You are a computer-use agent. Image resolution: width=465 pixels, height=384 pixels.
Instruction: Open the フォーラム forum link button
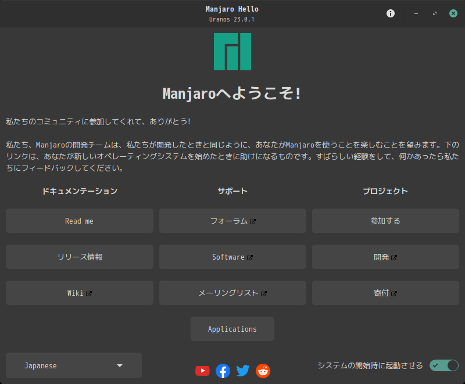coord(233,221)
